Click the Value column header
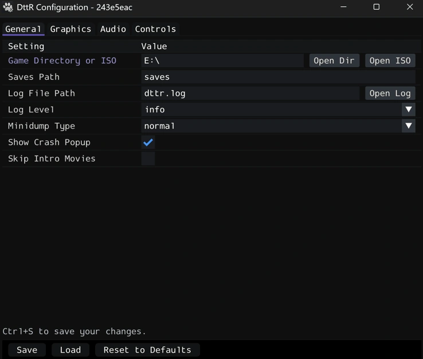 point(154,46)
